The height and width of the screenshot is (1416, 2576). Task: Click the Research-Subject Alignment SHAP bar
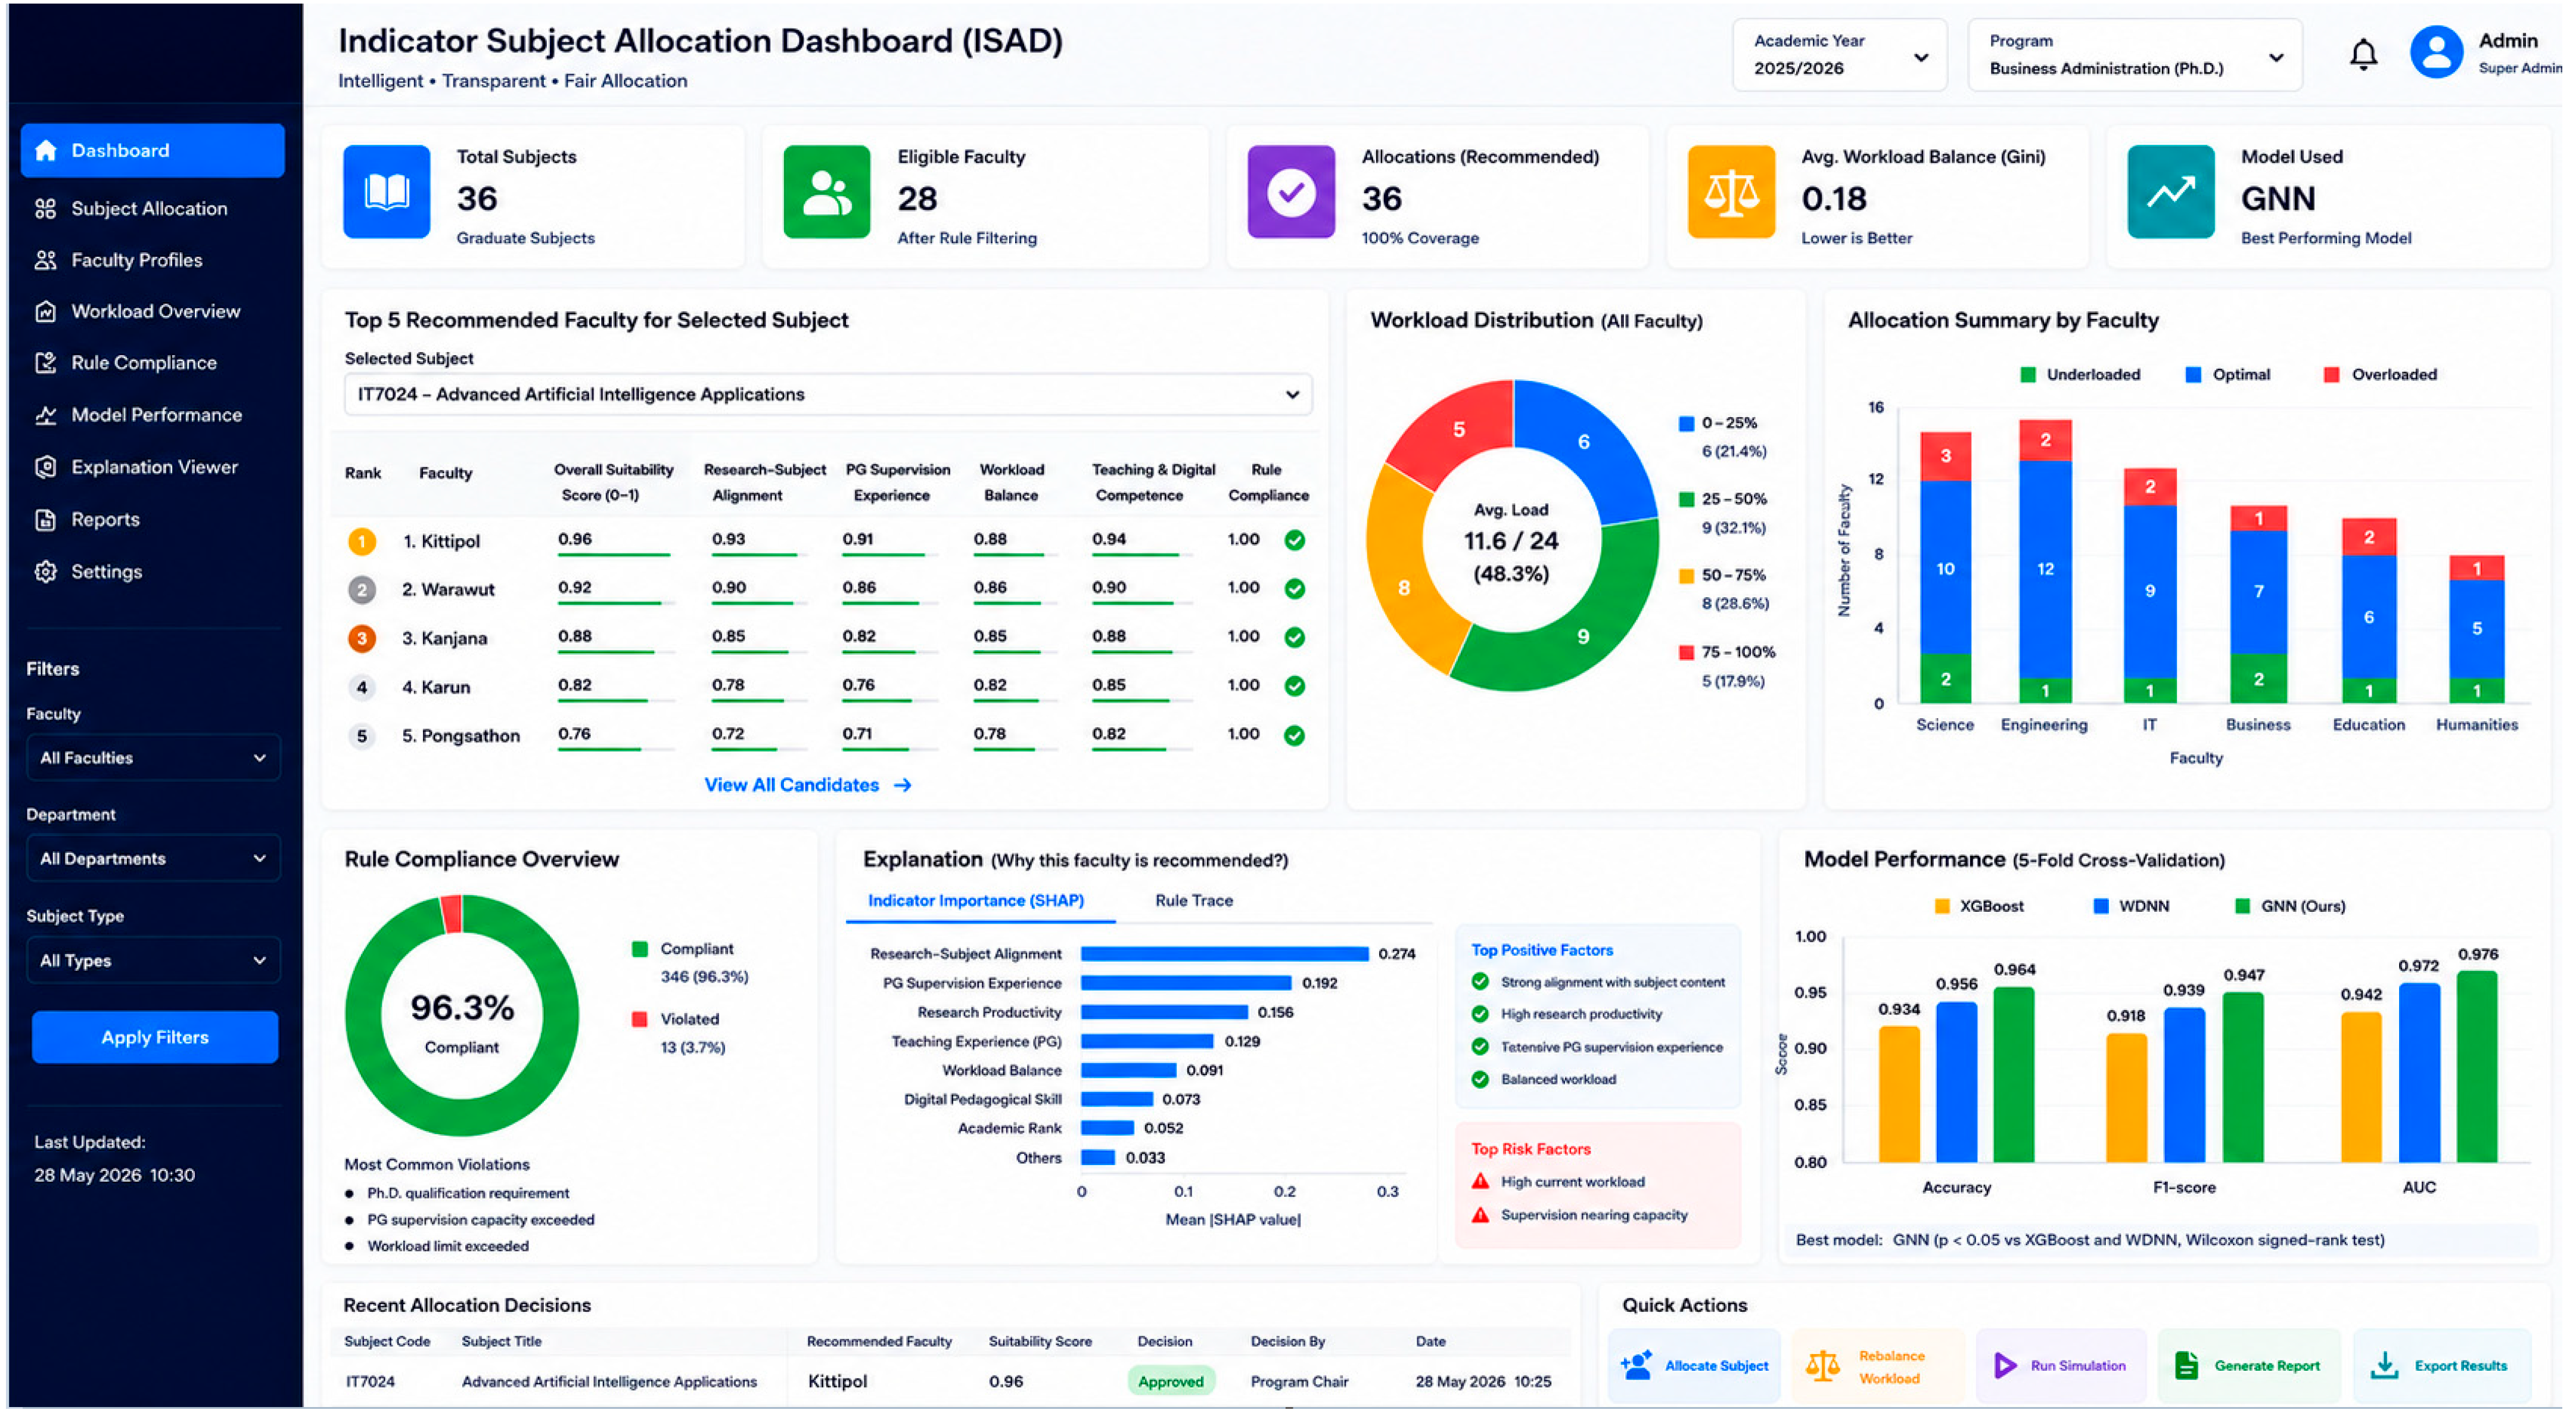1224,954
